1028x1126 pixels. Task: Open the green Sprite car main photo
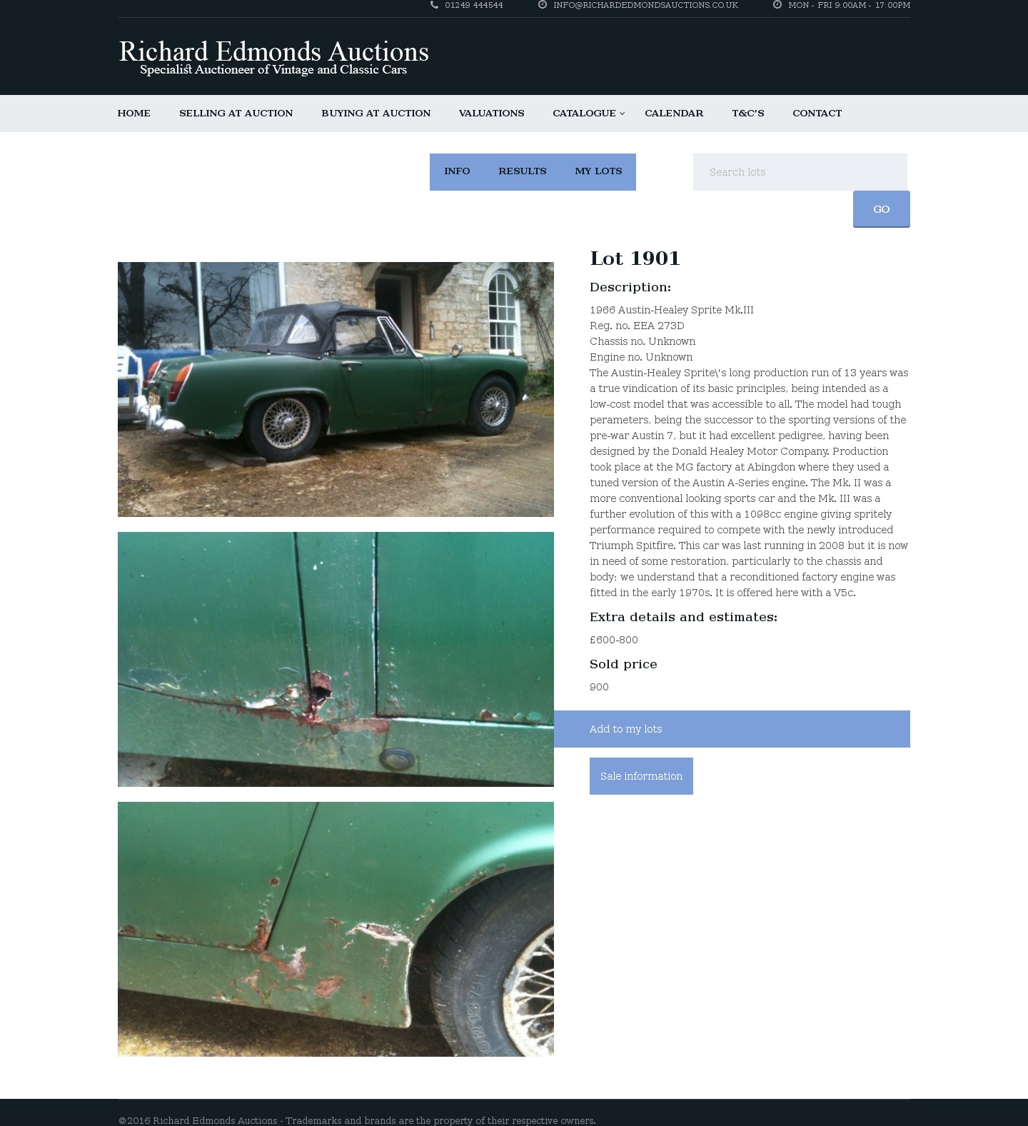[x=336, y=389]
